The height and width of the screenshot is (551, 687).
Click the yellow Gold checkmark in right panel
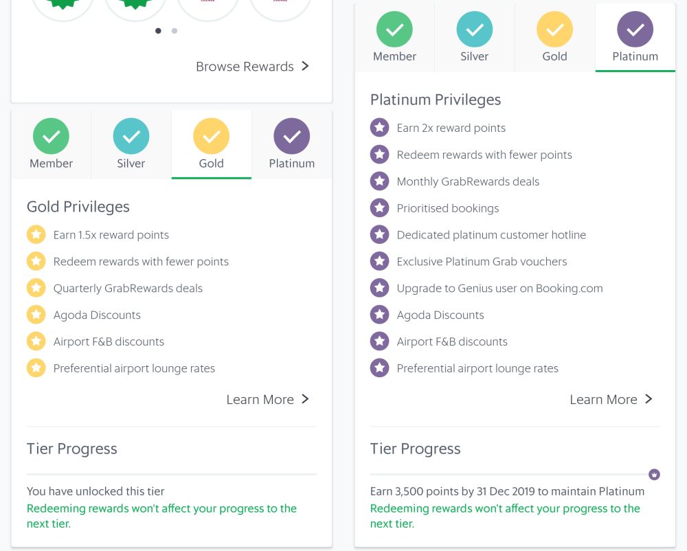coord(554,30)
